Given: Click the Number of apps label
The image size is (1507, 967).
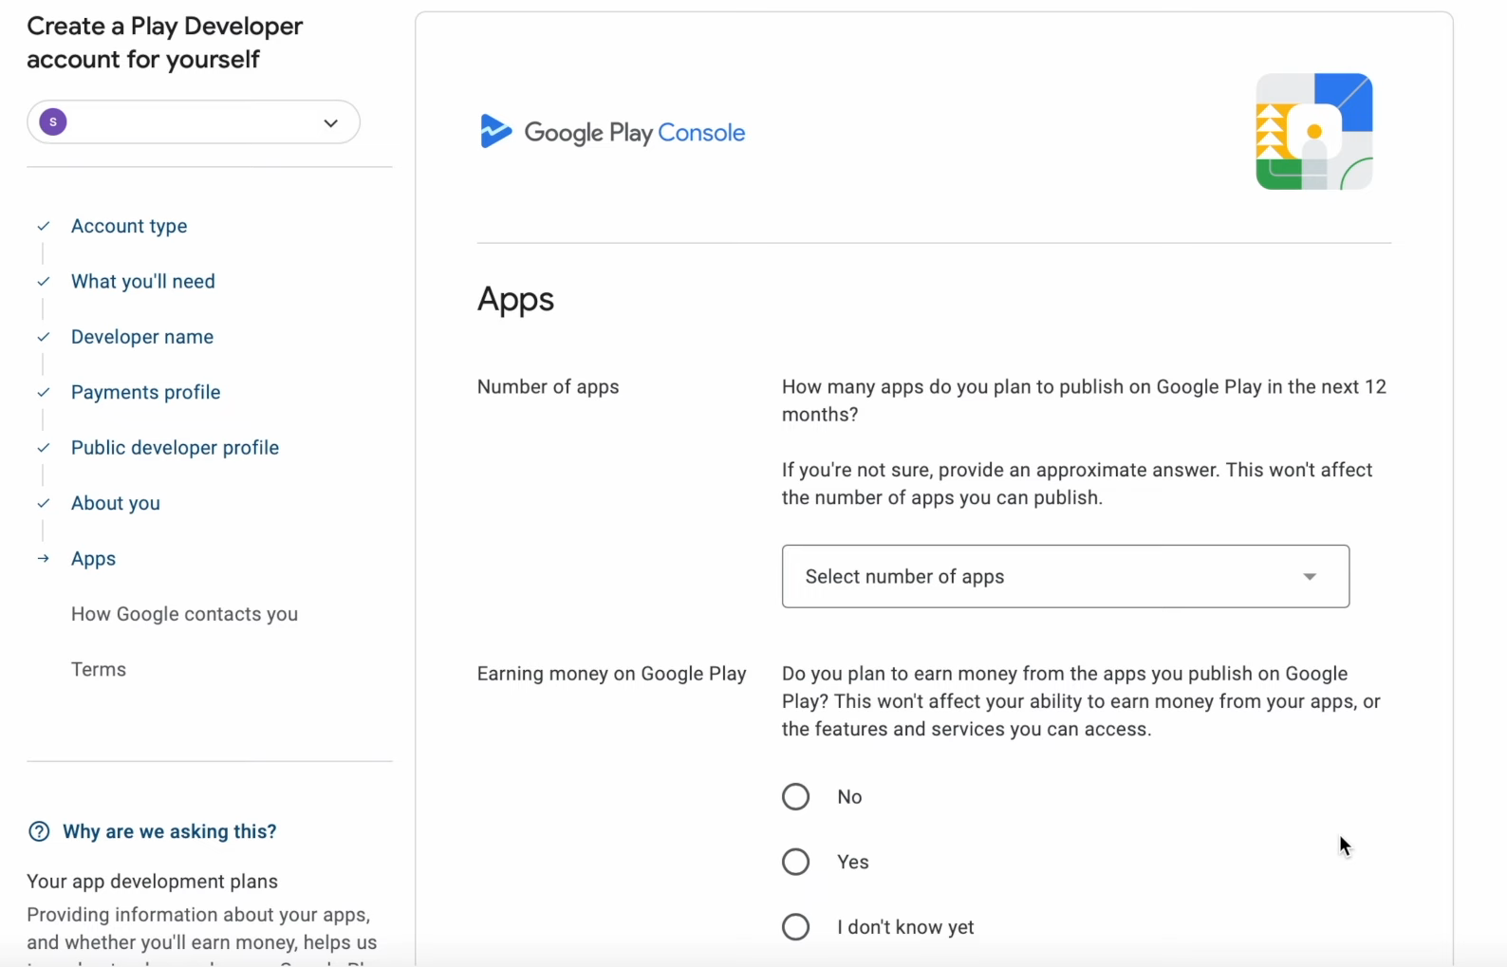Looking at the screenshot, I should tap(548, 386).
